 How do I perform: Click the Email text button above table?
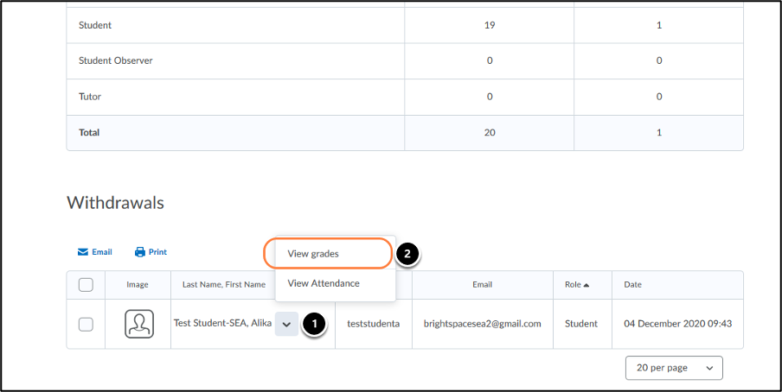tap(102, 252)
